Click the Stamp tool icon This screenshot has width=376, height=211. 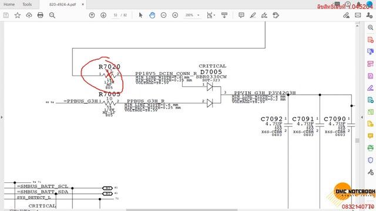[x=276, y=15]
